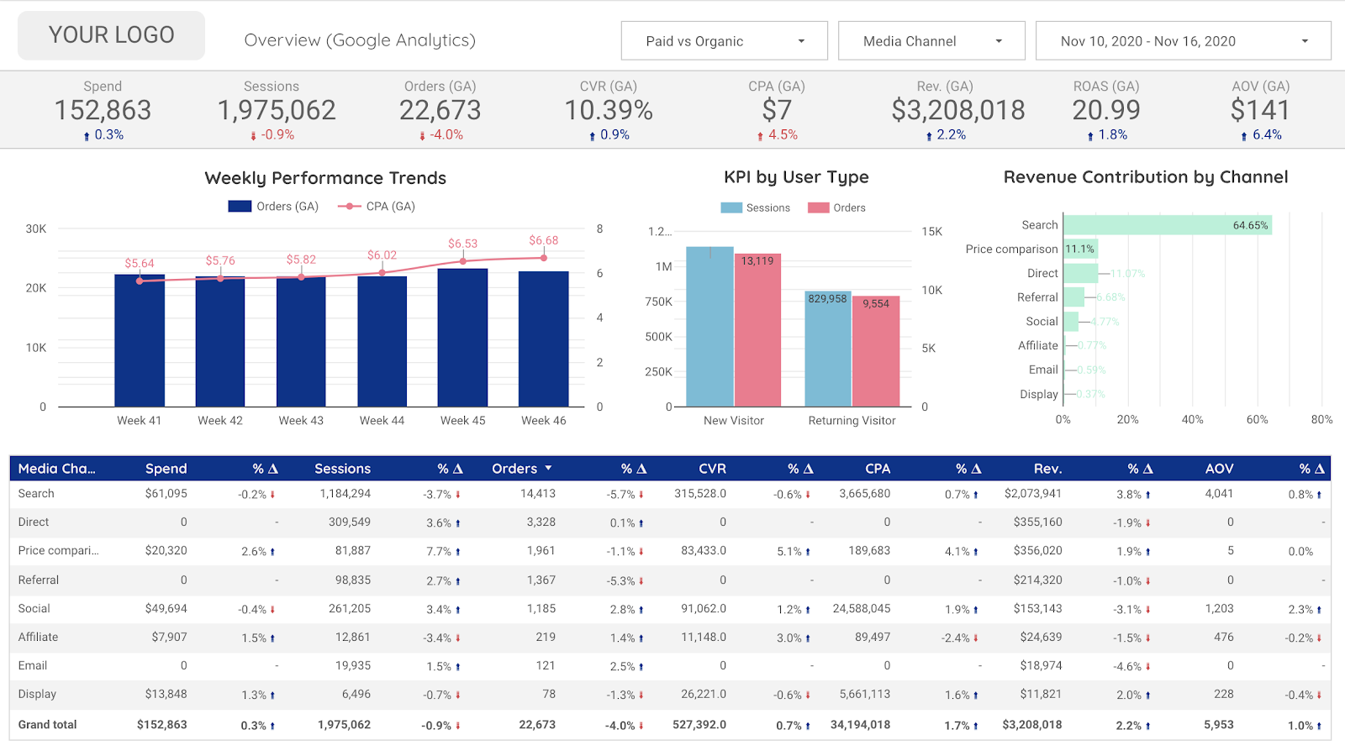Click the red up arrow beside CPA 4.5%
This screenshot has height=756, width=1345.
[x=759, y=134]
